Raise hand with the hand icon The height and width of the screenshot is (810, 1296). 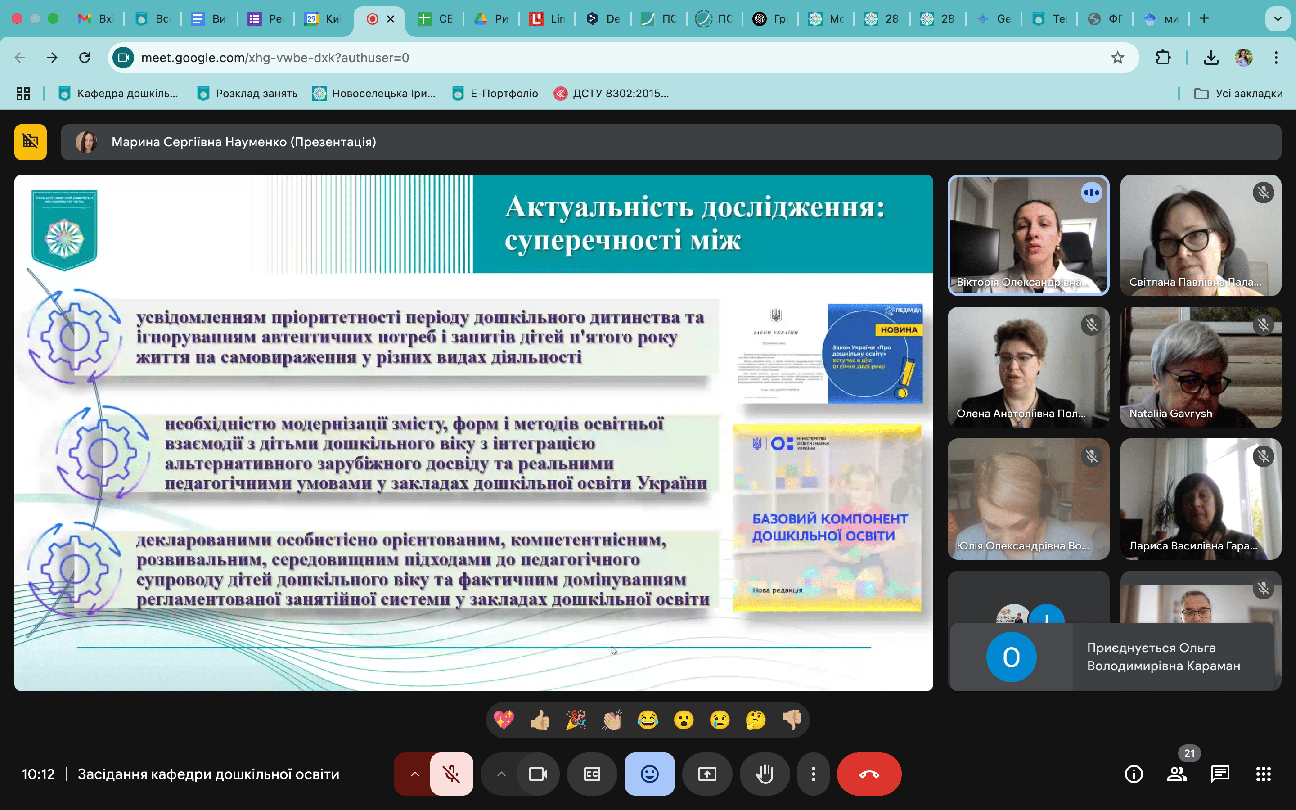(x=764, y=774)
